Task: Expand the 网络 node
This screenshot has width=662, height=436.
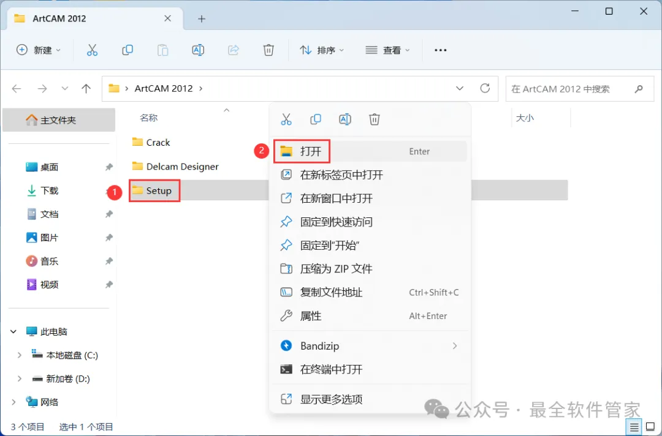Action: pyautogui.click(x=13, y=402)
